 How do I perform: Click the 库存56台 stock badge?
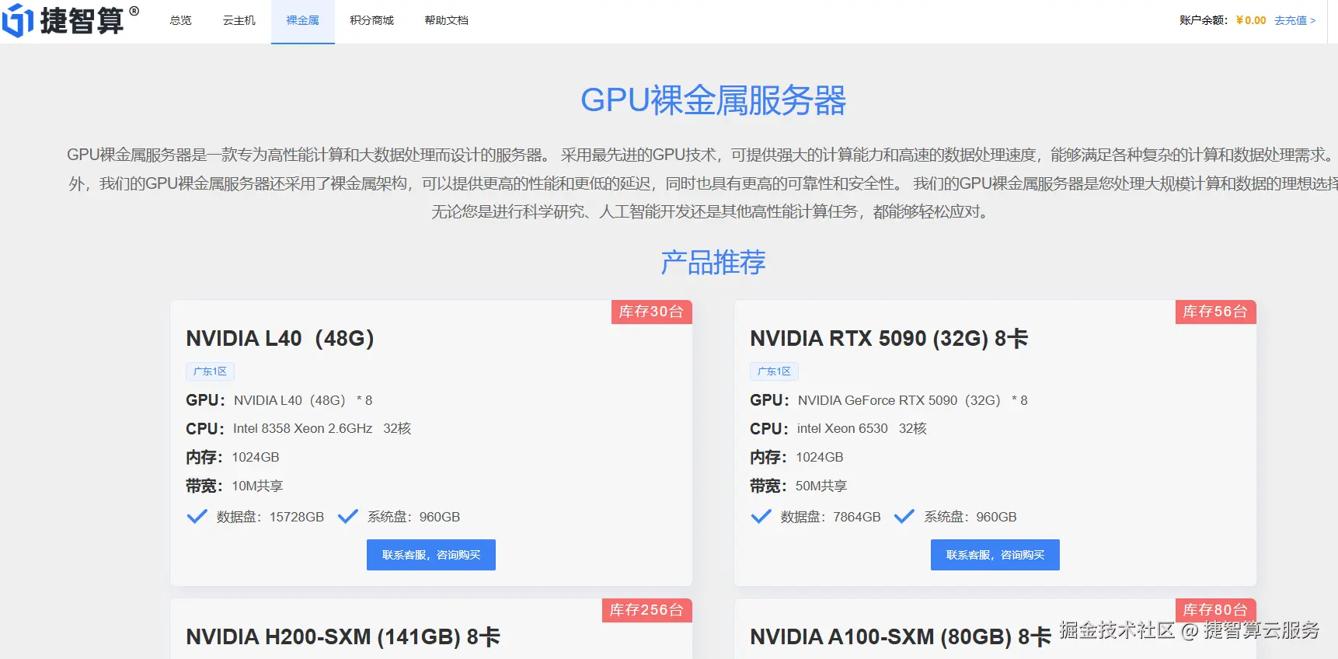(1215, 312)
